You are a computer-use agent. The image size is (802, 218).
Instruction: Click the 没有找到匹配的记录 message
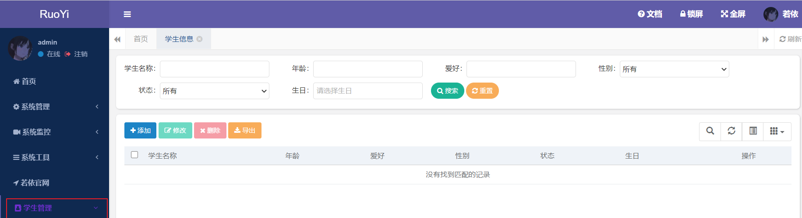(x=458, y=175)
